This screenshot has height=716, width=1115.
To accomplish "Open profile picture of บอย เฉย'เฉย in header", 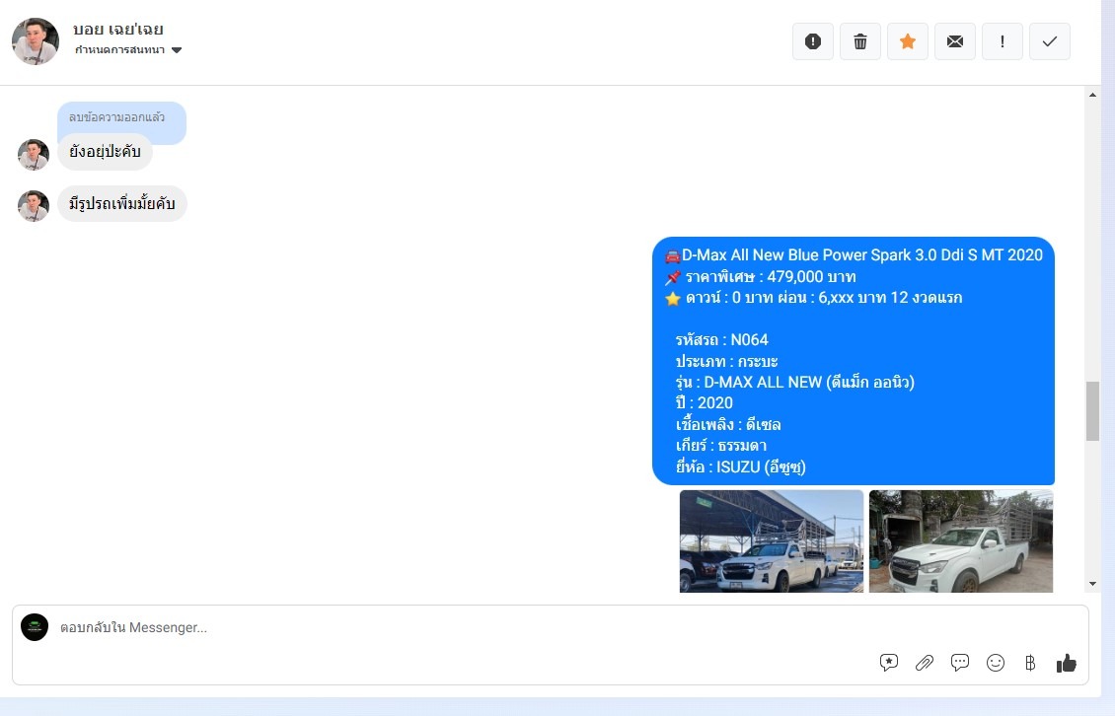I will coord(36,41).
